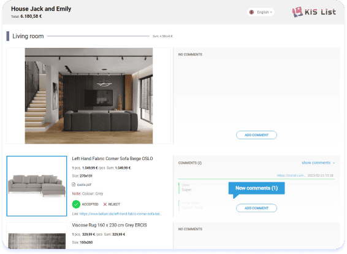Select the corner sofa thumbnail
This screenshot has height=254, width=347.
click(x=37, y=186)
